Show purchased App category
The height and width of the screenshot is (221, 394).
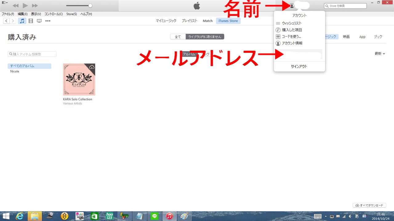(x=362, y=37)
